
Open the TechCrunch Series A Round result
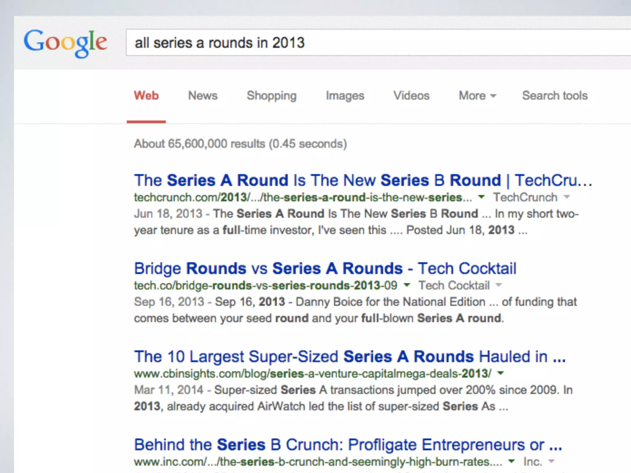point(363,180)
